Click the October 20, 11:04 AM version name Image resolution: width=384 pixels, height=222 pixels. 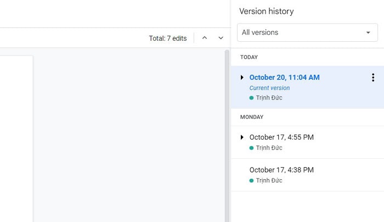pyautogui.click(x=284, y=77)
